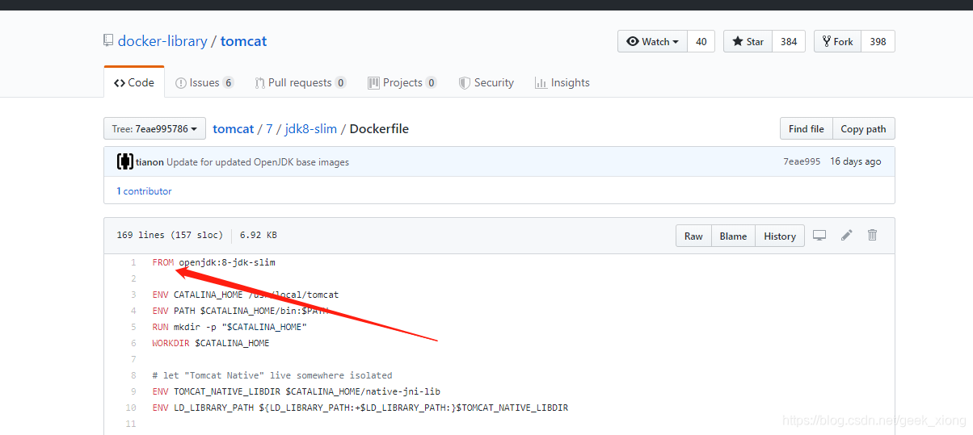The image size is (973, 435).
Task: Click the openjdk:8-jdk-slim text
Action: point(227,262)
